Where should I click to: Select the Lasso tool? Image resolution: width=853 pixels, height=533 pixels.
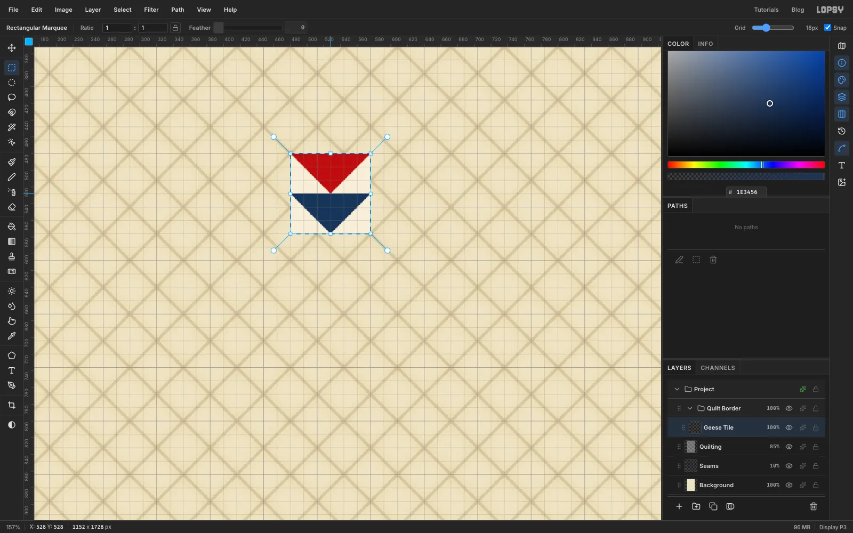pyautogui.click(x=12, y=98)
